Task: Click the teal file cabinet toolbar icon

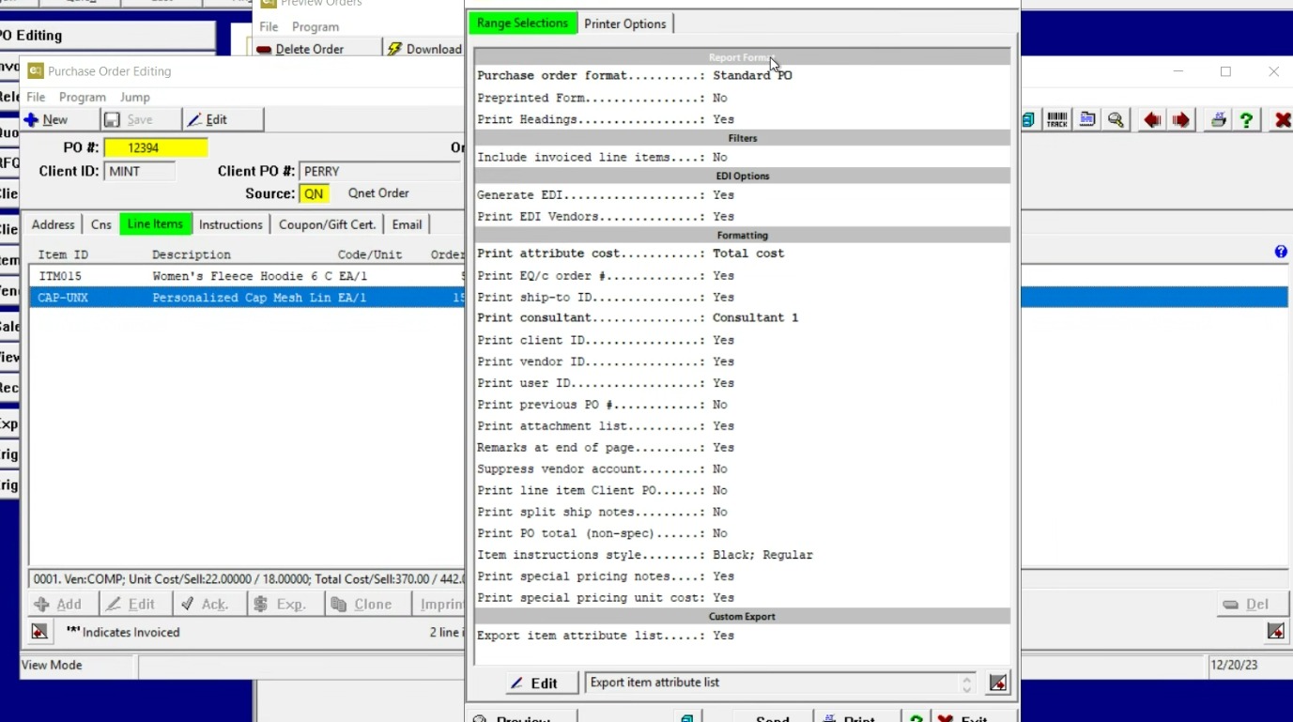Action: tap(1028, 120)
